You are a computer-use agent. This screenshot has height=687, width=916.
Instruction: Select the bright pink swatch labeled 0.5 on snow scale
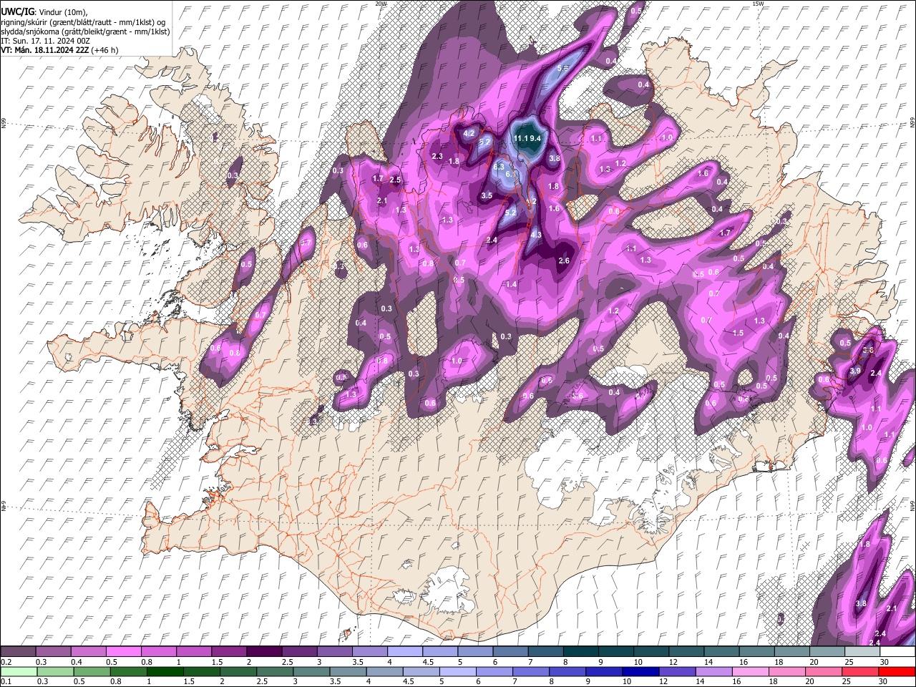(124, 652)
